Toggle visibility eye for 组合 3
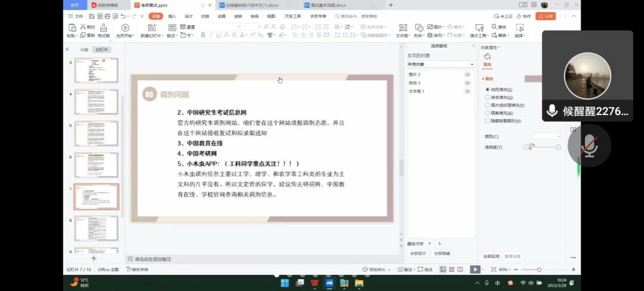Viewport: 644px width, 291px height. [x=467, y=83]
